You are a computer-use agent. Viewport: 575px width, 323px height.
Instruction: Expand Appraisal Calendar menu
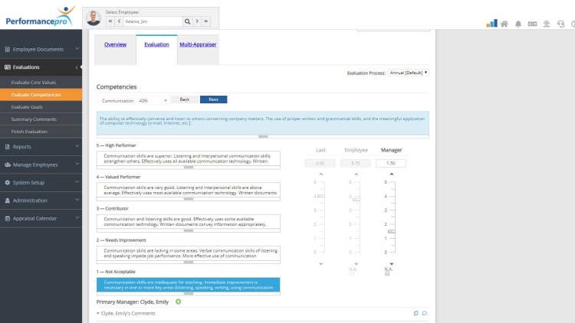(77, 217)
